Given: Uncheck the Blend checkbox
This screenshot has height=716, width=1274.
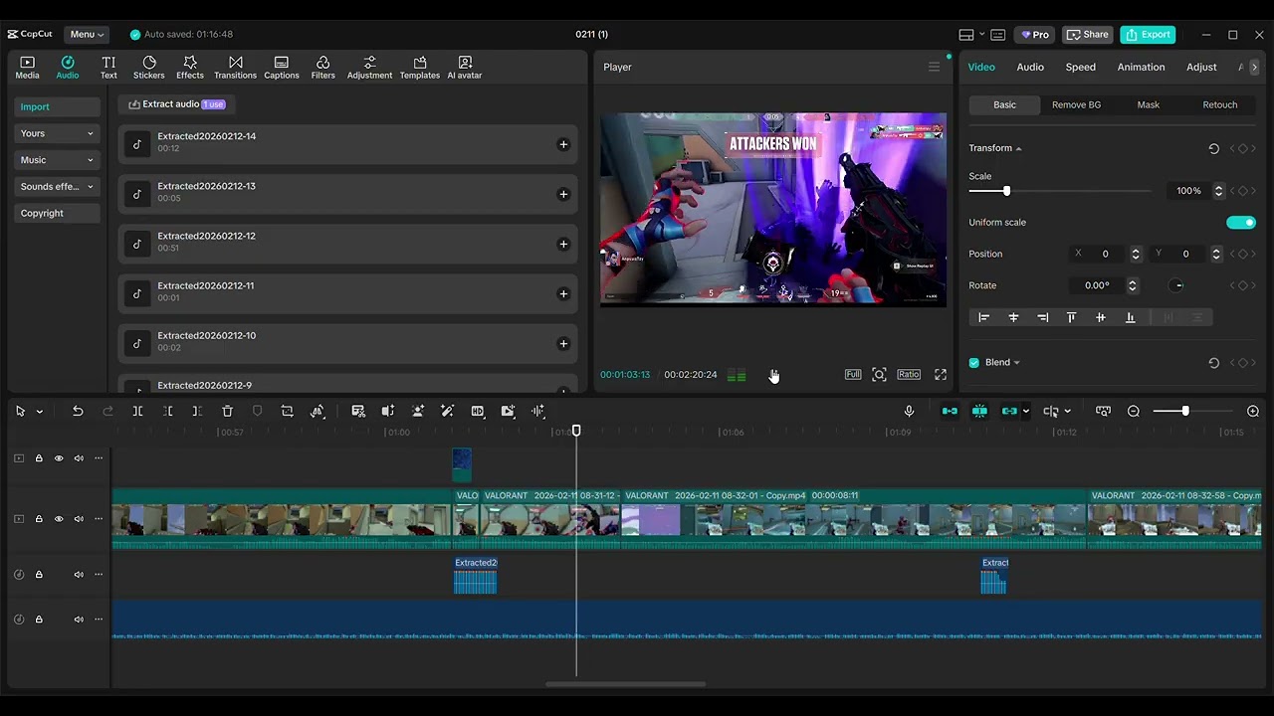Looking at the screenshot, I should [x=974, y=363].
